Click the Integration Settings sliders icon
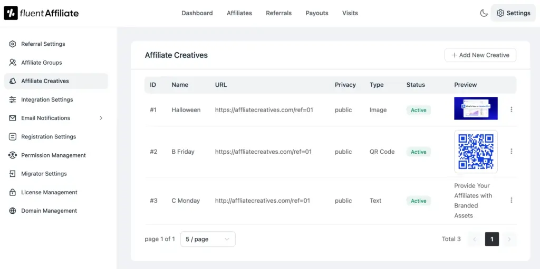This screenshot has width=540, height=269. (13, 99)
